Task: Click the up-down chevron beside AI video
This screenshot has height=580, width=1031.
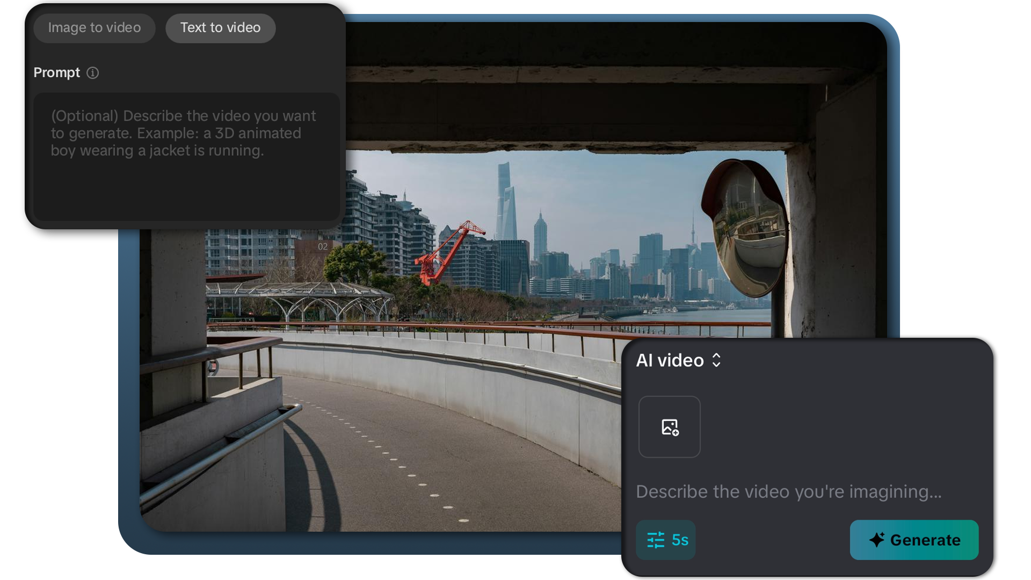Action: 716,360
